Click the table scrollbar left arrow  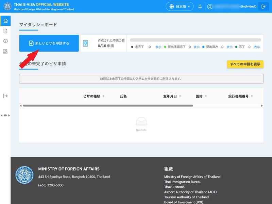21,106
